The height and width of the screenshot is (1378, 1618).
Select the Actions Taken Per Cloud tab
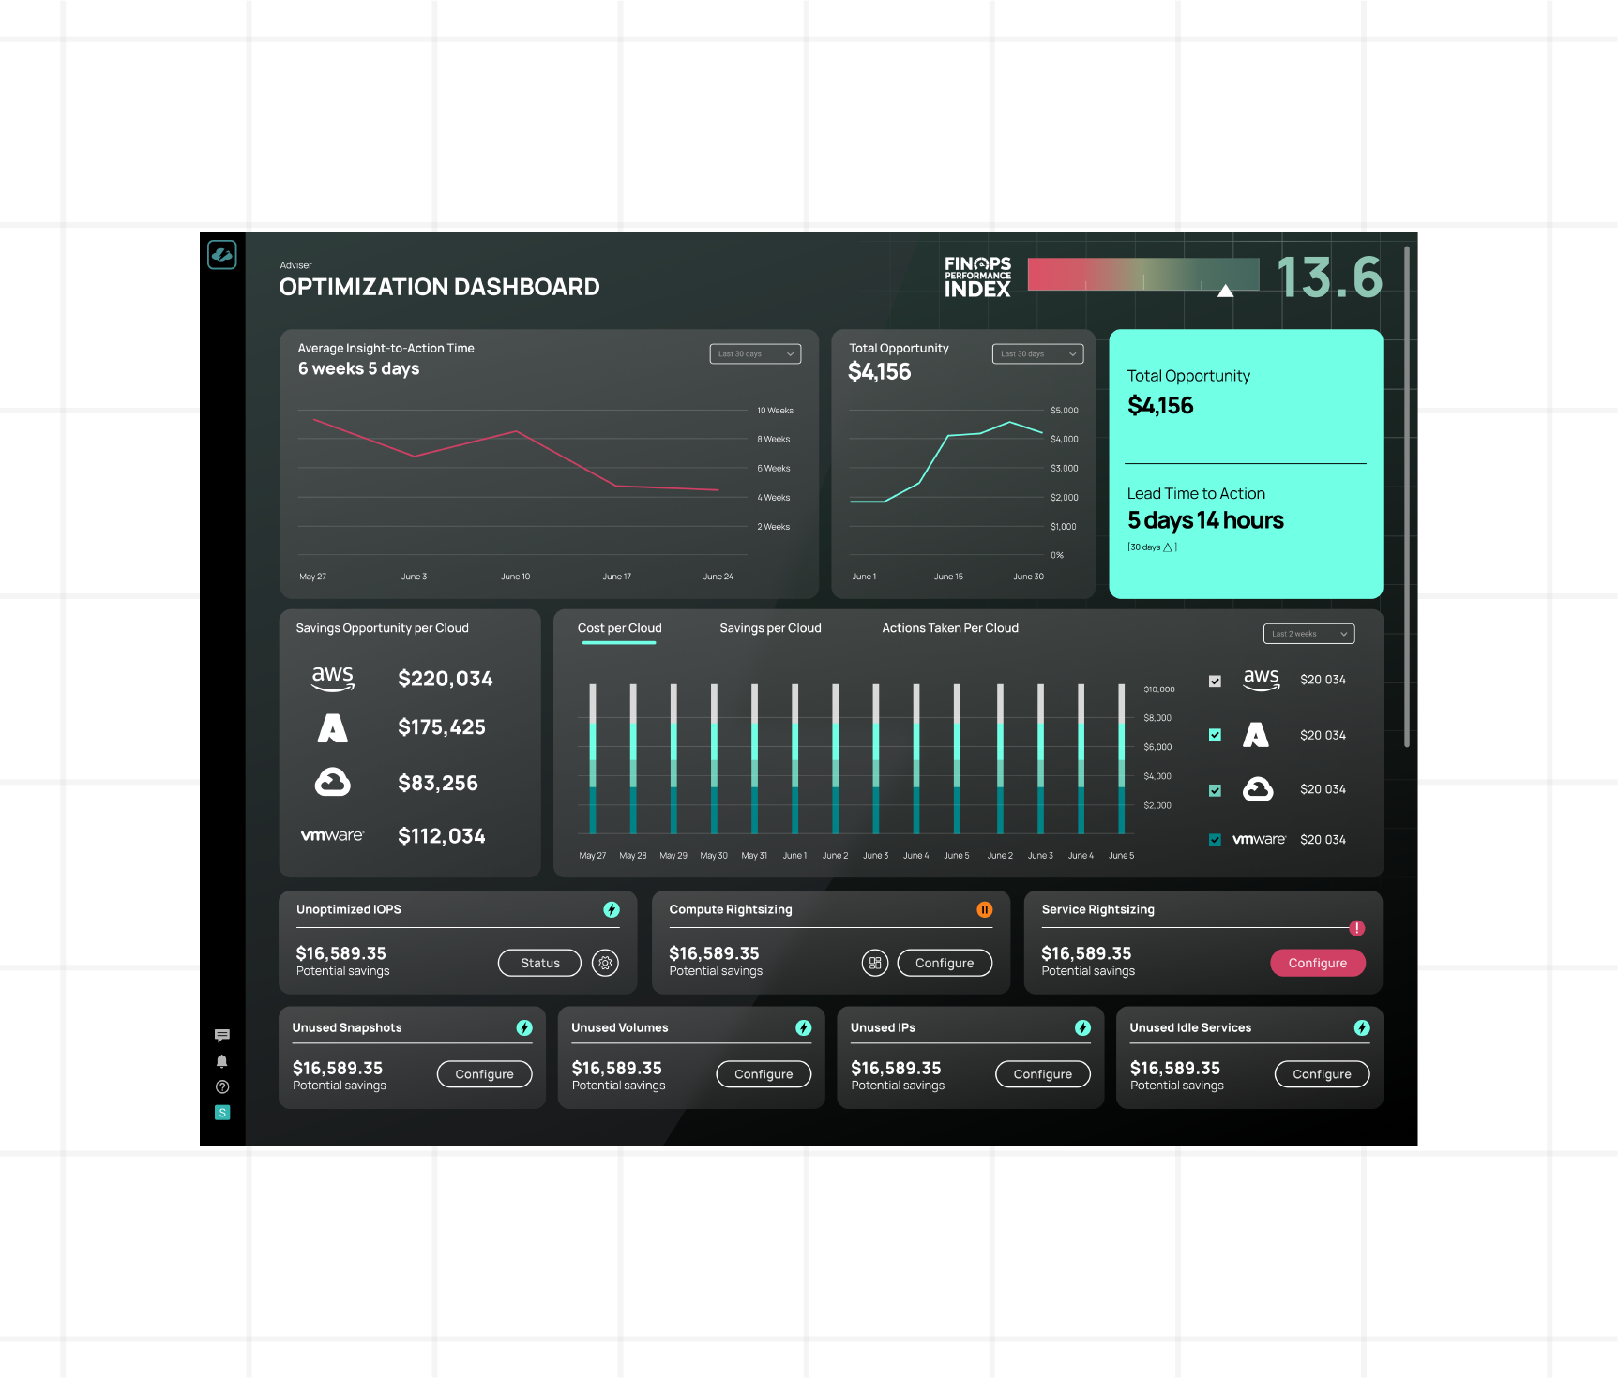(x=949, y=628)
